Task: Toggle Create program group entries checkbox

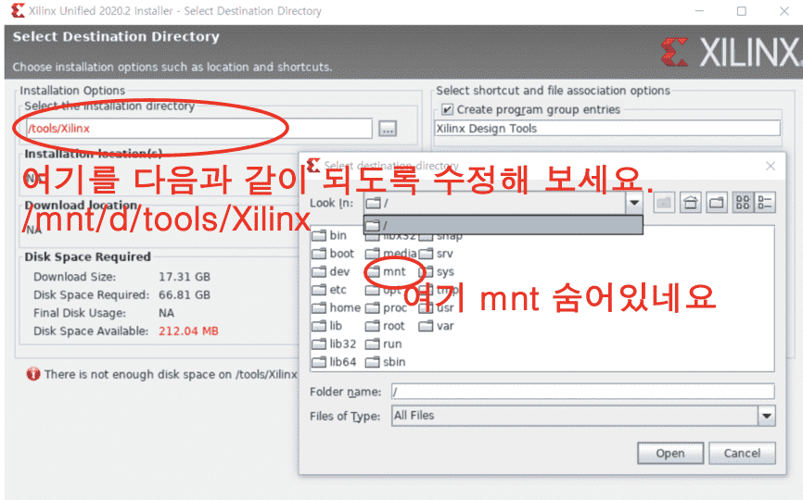Action: click(447, 109)
